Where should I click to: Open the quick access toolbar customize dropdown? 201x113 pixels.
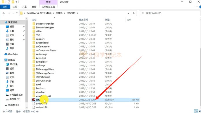tap(16, 2)
